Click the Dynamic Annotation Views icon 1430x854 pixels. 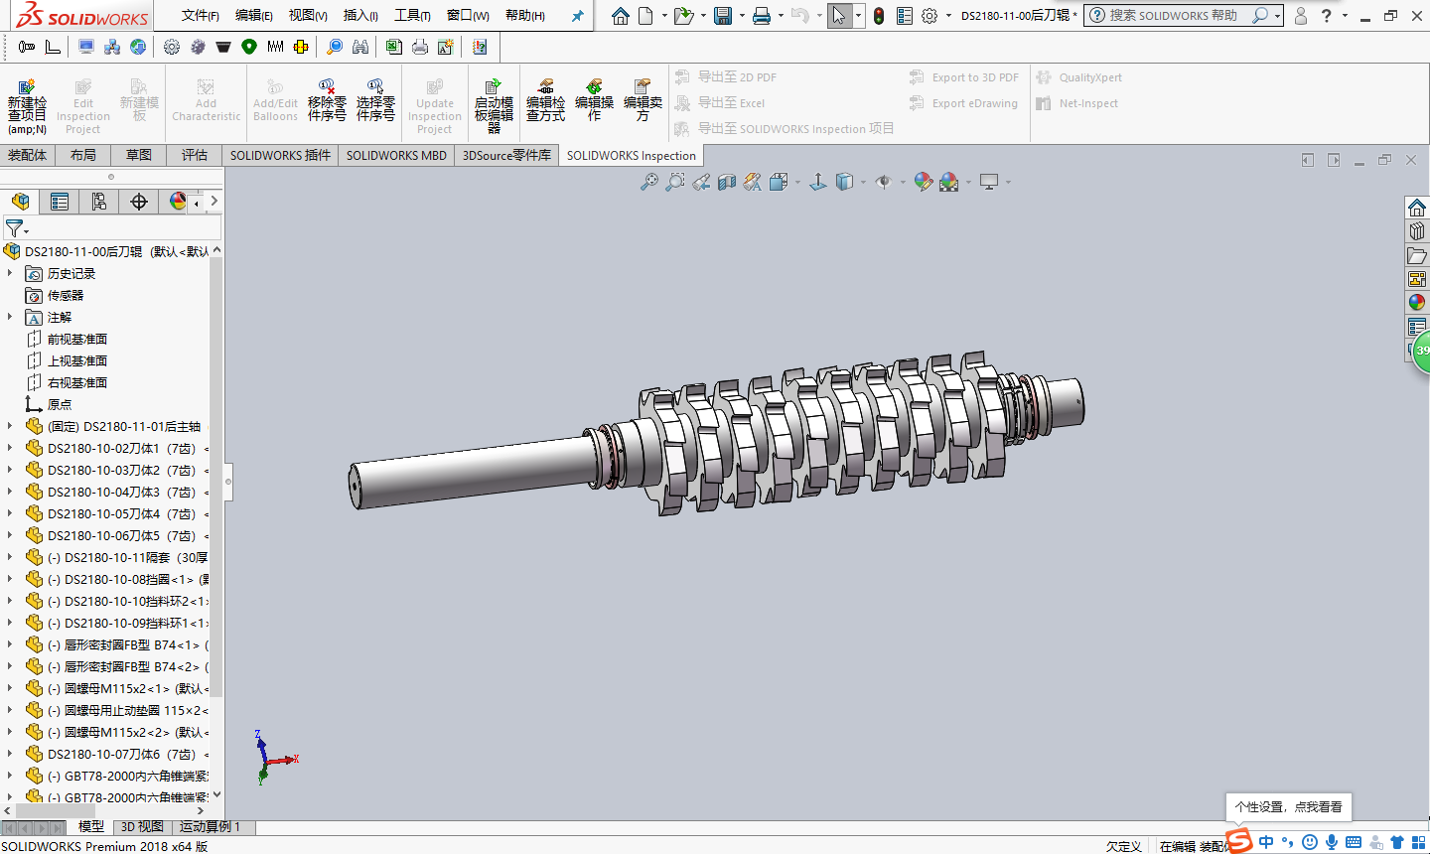click(x=753, y=182)
